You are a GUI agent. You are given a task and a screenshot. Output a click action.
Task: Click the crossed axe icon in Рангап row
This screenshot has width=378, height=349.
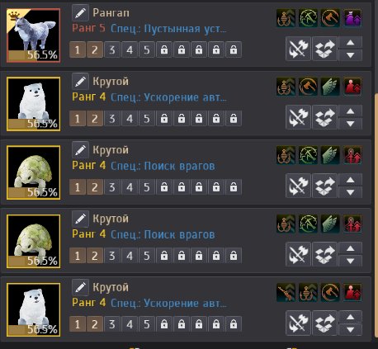pos(298,49)
